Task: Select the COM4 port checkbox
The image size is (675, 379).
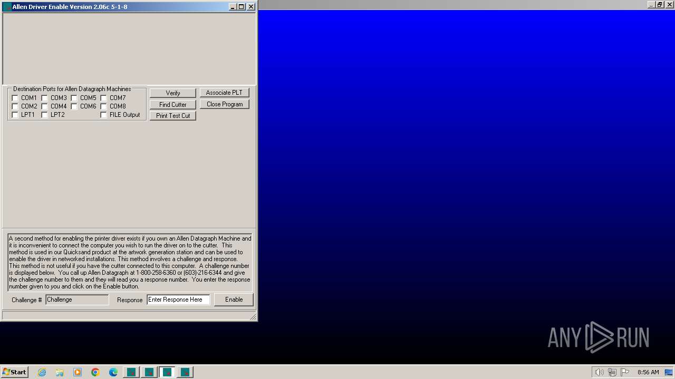Action: [45, 106]
